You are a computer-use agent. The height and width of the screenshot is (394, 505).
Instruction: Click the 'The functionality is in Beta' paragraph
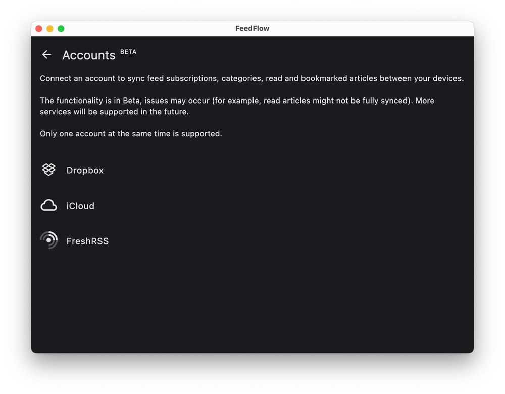click(x=237, y=106)
